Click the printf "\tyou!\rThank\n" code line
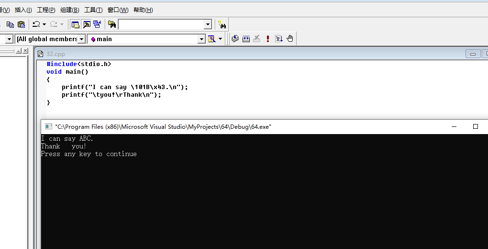Screen dimensions: 488x249 tap(111, 95)
